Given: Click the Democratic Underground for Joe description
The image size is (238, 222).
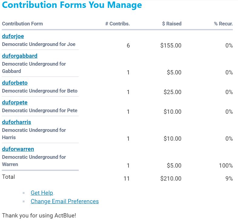Looking at the screenshot, I should (x=39, y=44).
